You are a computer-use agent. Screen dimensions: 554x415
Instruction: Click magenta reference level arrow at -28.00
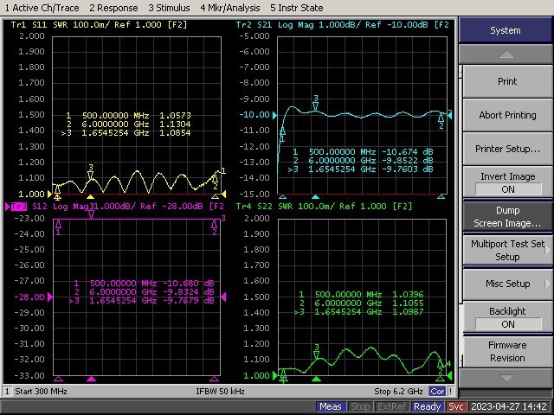[x=50, y=297]
